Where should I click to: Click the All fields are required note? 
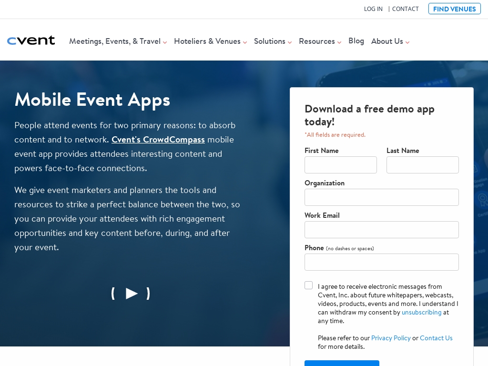tap(335, 135)
